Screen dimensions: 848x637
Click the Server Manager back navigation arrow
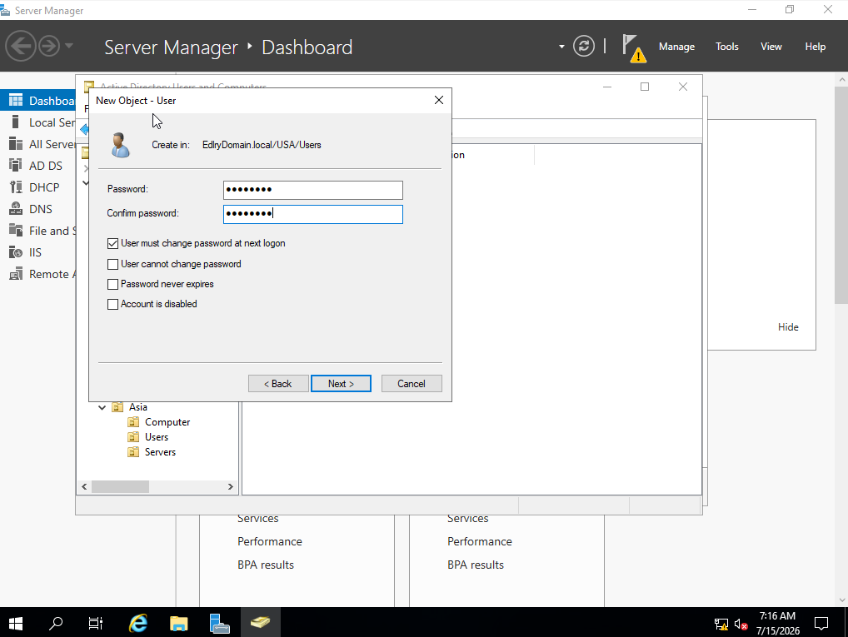pos(21,46)
